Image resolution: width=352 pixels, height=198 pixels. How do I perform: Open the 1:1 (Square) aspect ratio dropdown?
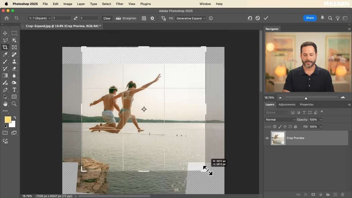tap(40, 18)
